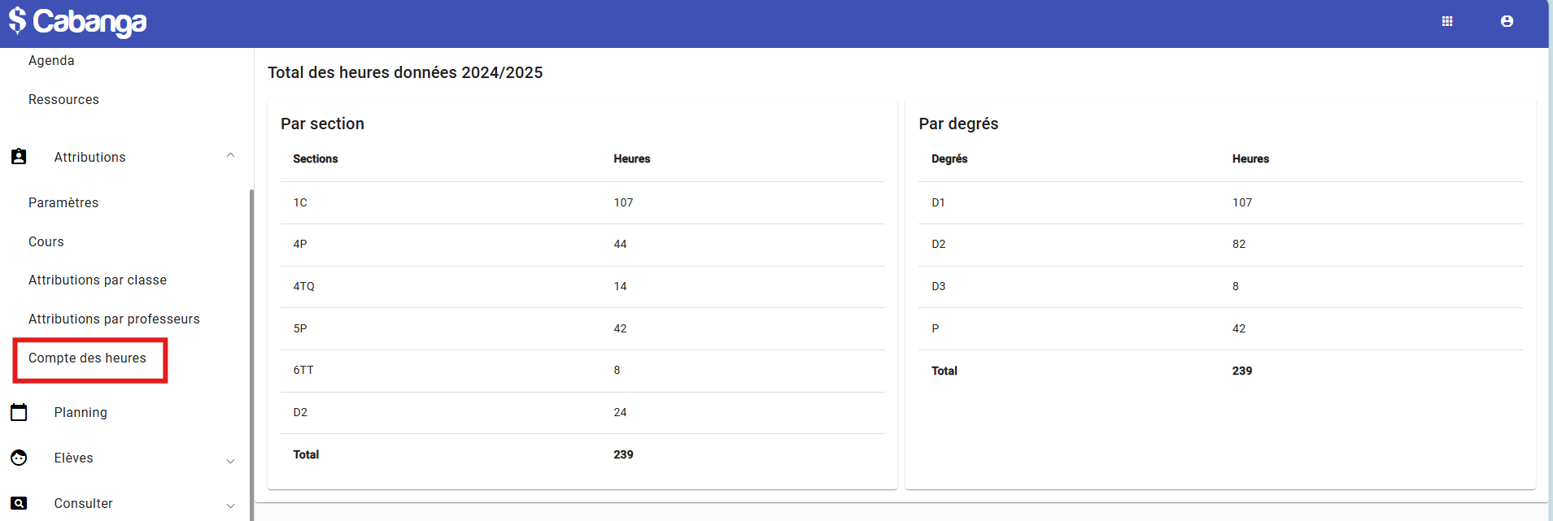Click the Planning calendar icon

(x=19, y=412)
